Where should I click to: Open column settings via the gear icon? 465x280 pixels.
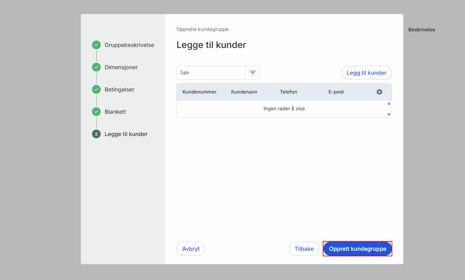pyautogui.click(x=379, y=91)
